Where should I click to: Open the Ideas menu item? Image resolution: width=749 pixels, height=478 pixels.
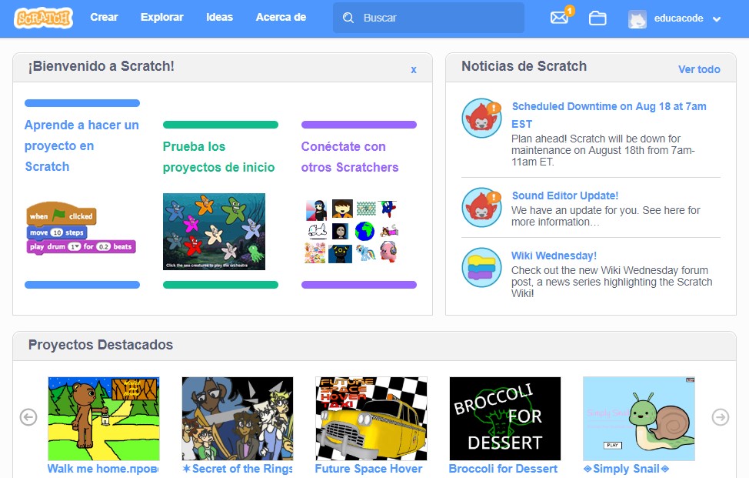click(x=220, y=17)
